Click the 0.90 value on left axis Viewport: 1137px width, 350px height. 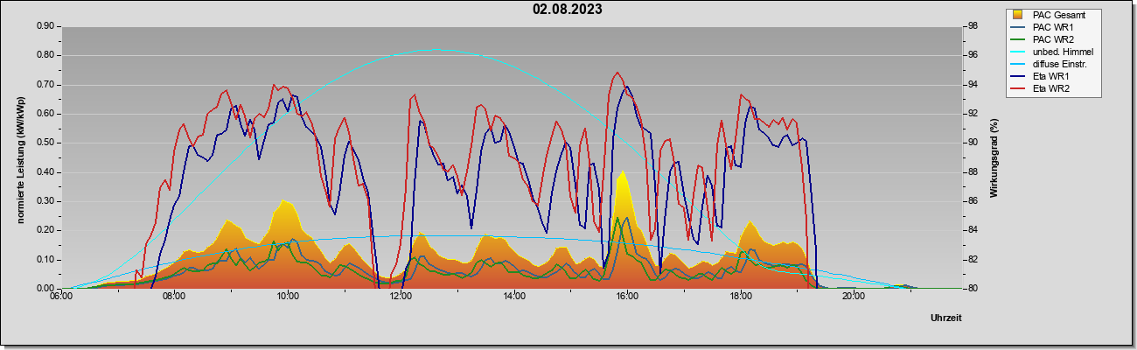[x=45, y=26]
